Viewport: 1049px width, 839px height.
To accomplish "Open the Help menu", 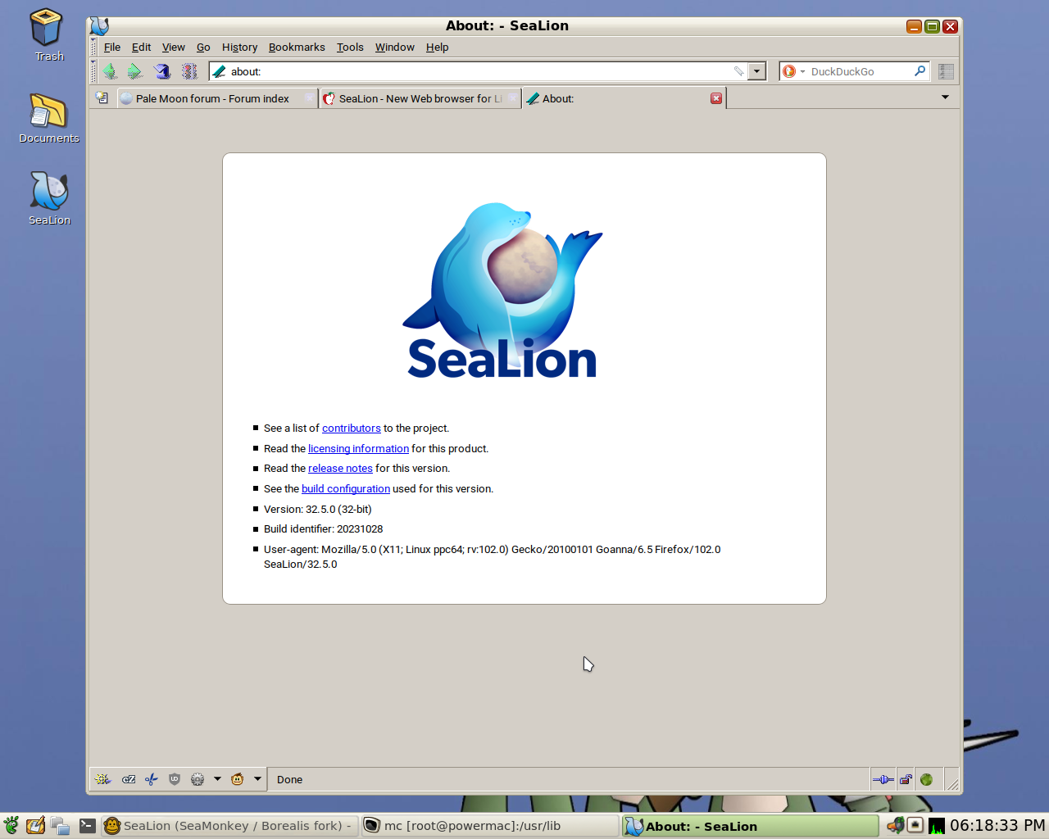I will tap(437, 48).
